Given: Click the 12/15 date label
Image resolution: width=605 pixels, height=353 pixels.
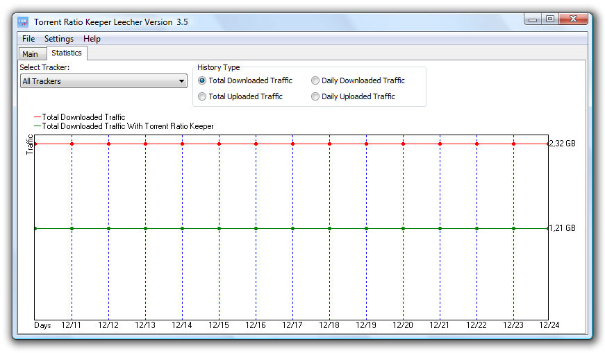Looking at the screenshot, I should coord(218,325).
